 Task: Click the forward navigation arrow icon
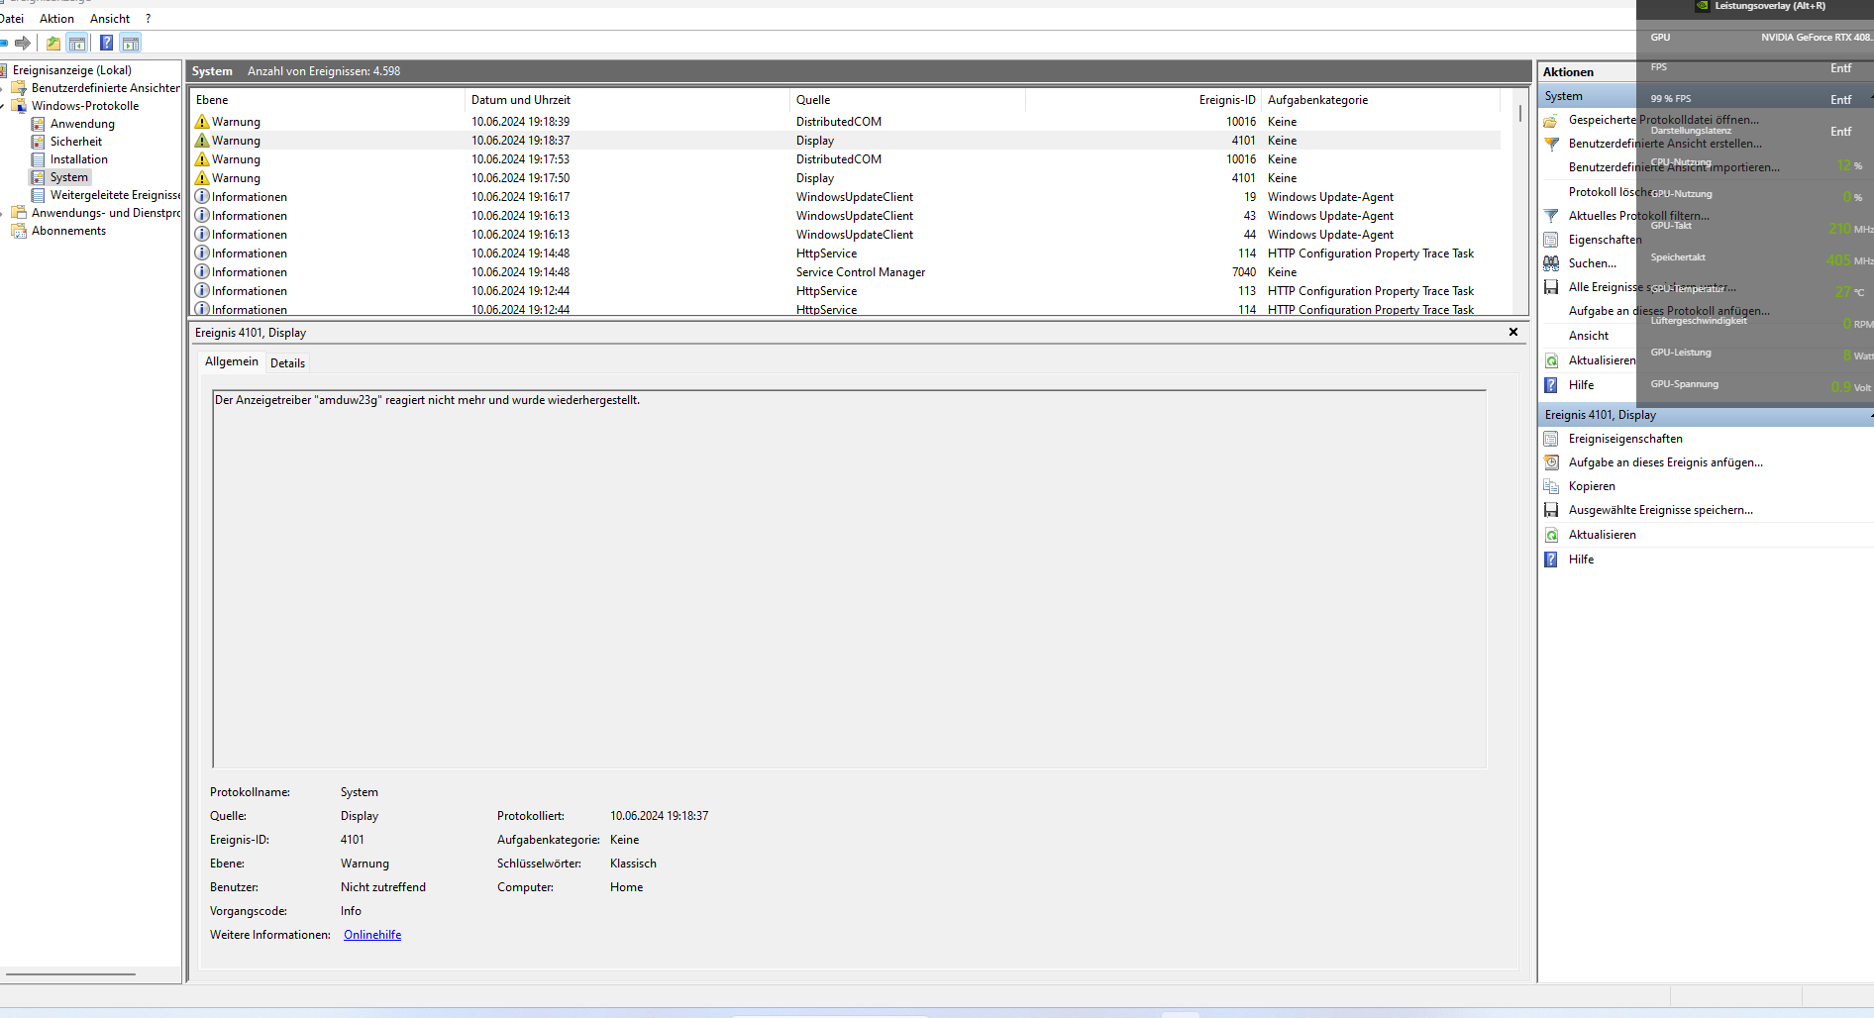23,43
